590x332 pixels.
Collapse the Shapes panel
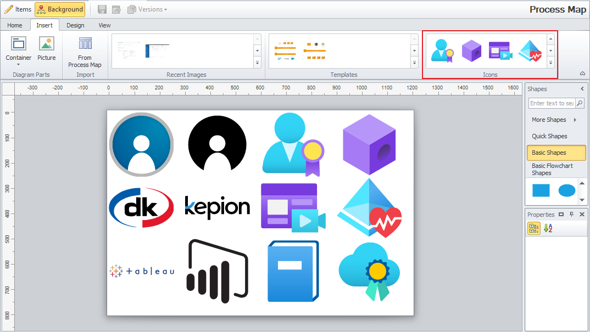pyautogui.click(x=582, y=89)
